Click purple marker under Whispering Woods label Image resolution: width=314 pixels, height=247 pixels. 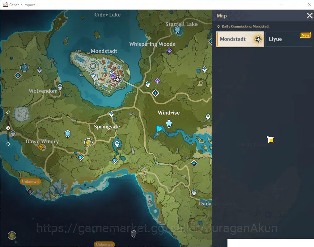click(169, 51)
